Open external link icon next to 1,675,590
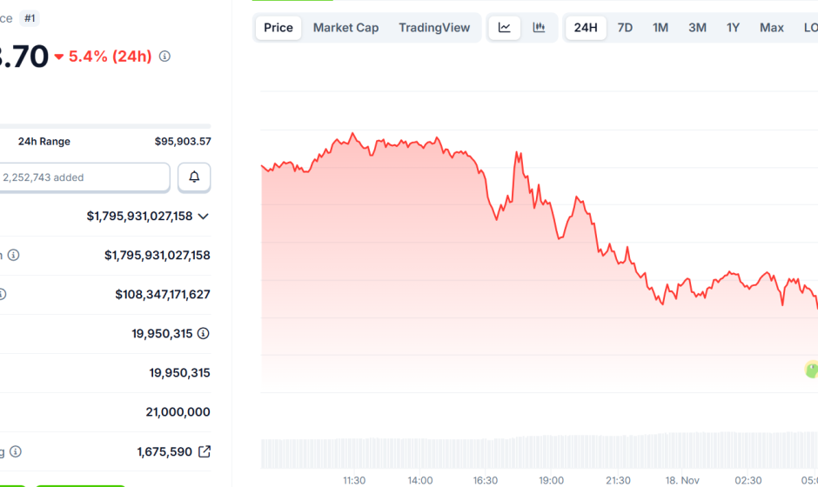The image size is (818, 487). [204, 451]
